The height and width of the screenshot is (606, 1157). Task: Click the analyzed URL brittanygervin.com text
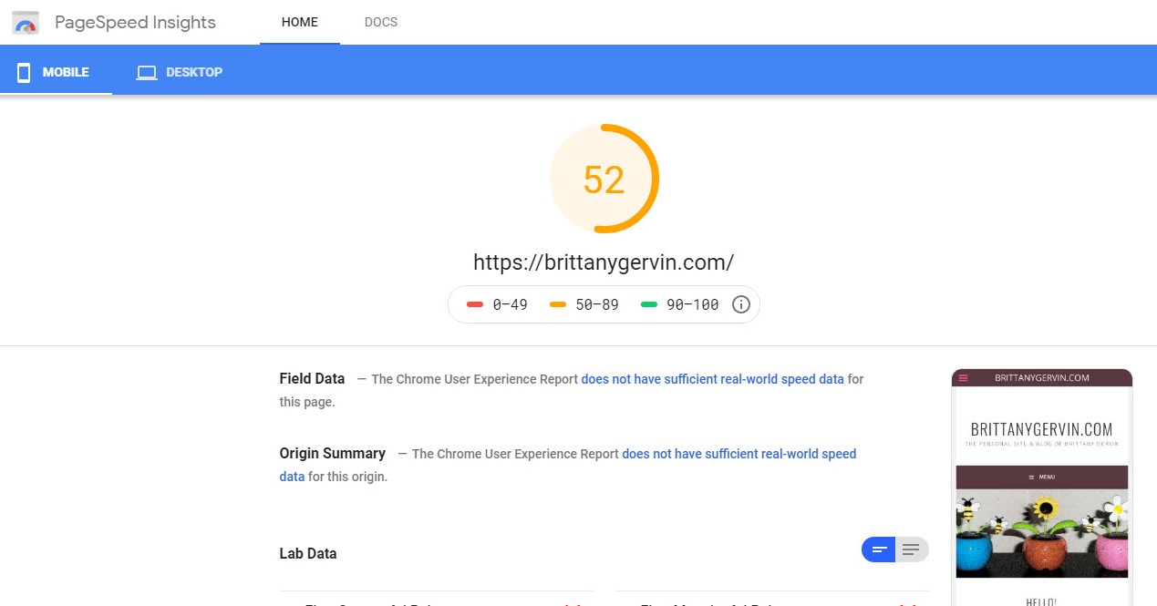click(604, 262)
